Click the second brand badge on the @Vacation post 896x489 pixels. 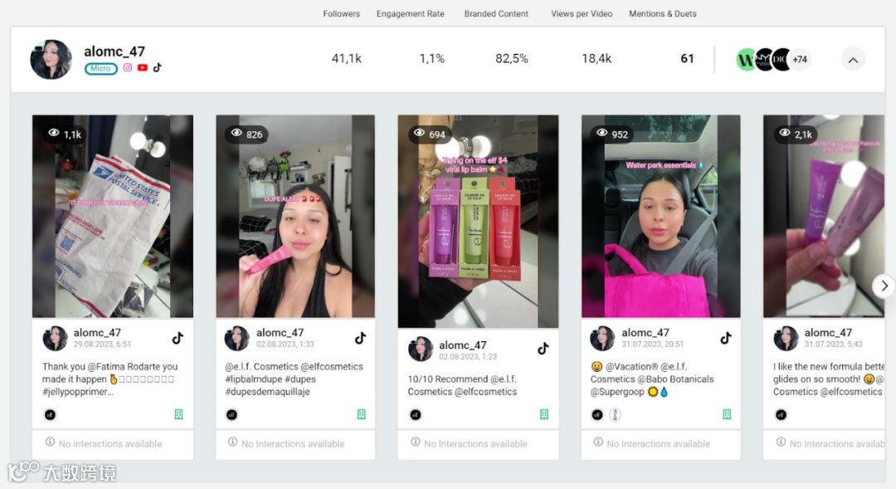point(615,414)
